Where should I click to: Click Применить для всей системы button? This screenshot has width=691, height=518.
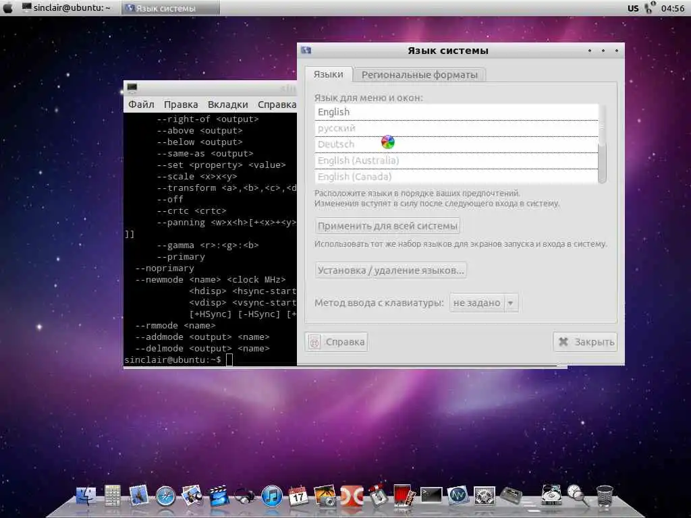(x=388, y=226)
